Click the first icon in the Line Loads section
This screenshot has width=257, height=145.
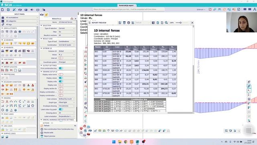point(3,129)
